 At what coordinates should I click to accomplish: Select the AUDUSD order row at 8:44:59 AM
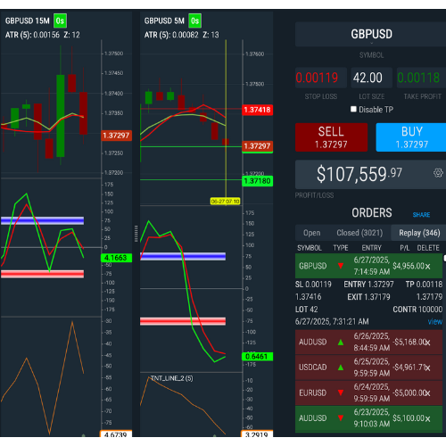click(368, 342)
